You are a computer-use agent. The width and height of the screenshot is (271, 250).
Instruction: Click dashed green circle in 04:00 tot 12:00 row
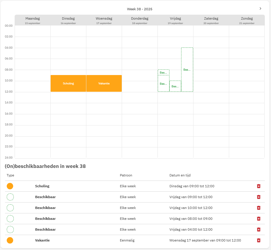click(10, 229)
